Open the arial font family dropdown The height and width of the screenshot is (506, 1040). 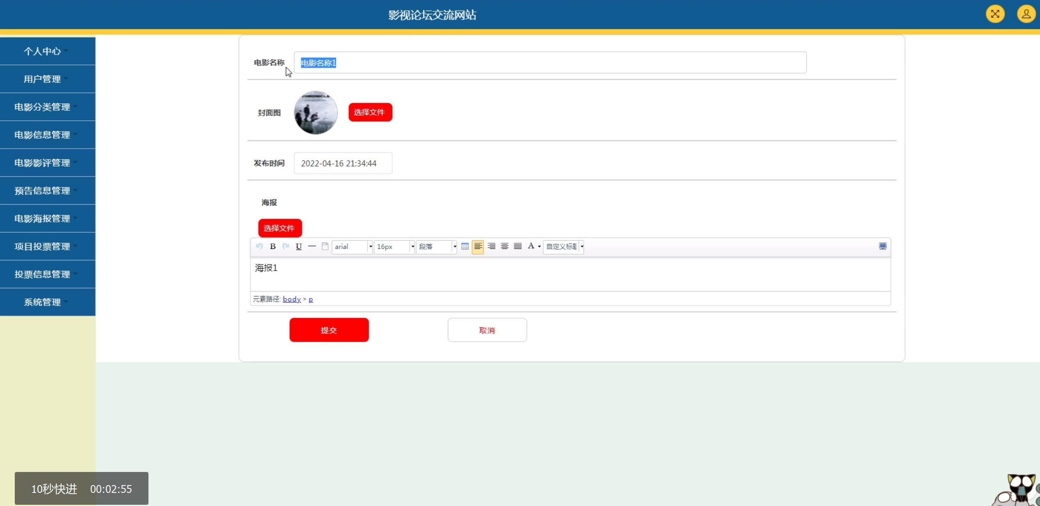click(x=352, y=247)
